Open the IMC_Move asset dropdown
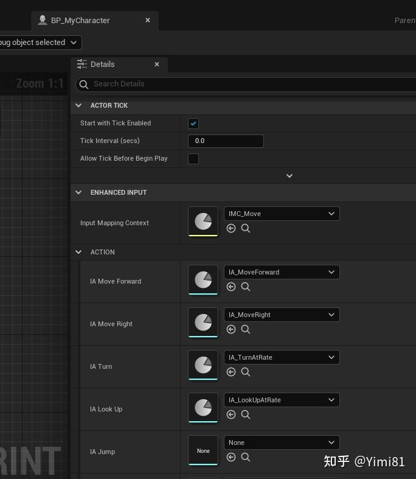Image resolution: width=416 pixels, height=479 pixels. 282,214
